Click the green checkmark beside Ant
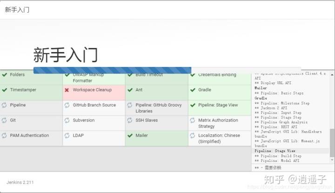This screenshot has width=335, height=193. (x=130, y=90)
